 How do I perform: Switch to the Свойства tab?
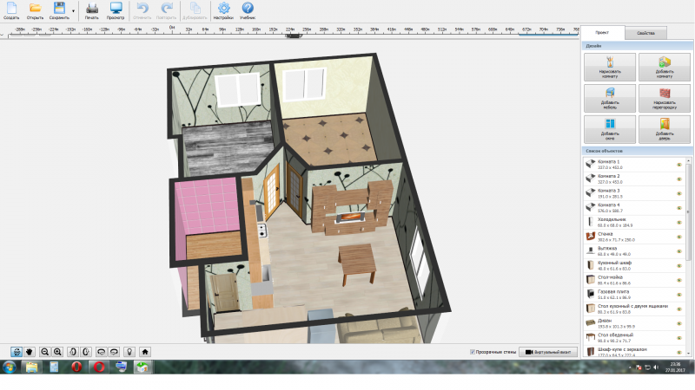645,33
